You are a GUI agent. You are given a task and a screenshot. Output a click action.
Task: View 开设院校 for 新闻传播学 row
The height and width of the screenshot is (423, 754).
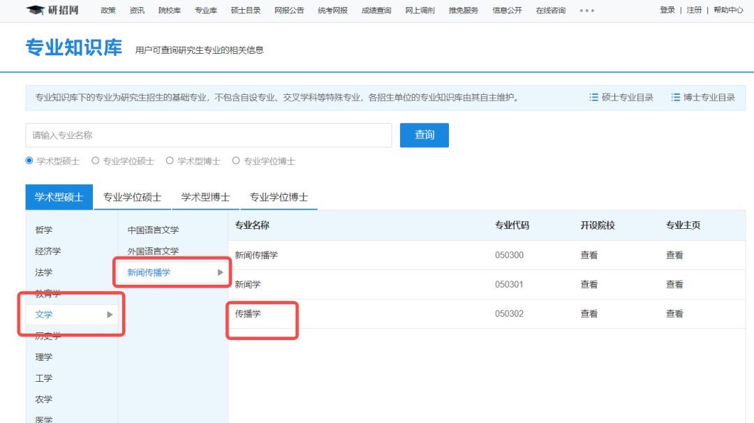coord(589,255)
